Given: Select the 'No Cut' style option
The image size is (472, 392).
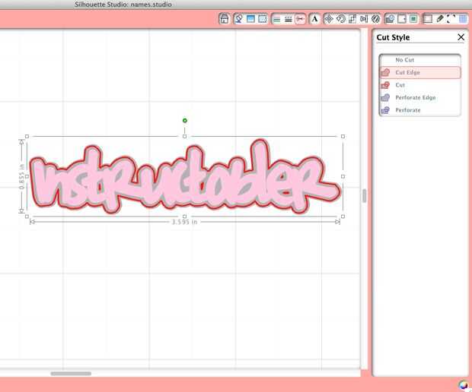Looking at the screenshot, I should [420, 60].
